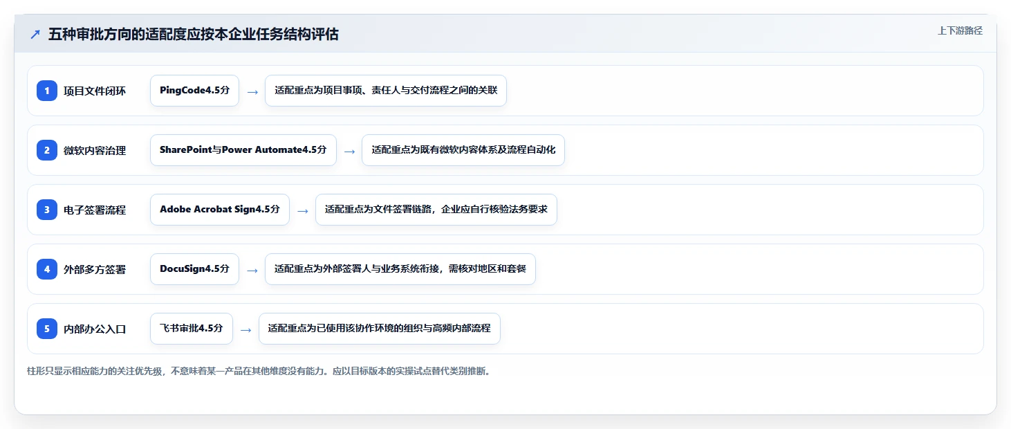Click the 外部多方签署 label
Image resolution: width=1011 pixels, height=429 pixels.
pos(95,269)
